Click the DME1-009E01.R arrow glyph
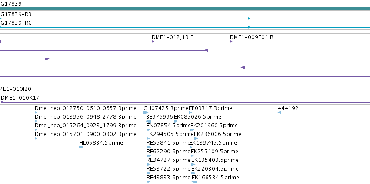Viewport: 370px width, 184px height. [x=231, y=42]
